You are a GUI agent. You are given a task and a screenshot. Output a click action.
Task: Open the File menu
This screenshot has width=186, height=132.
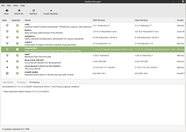tap(3, 5)
